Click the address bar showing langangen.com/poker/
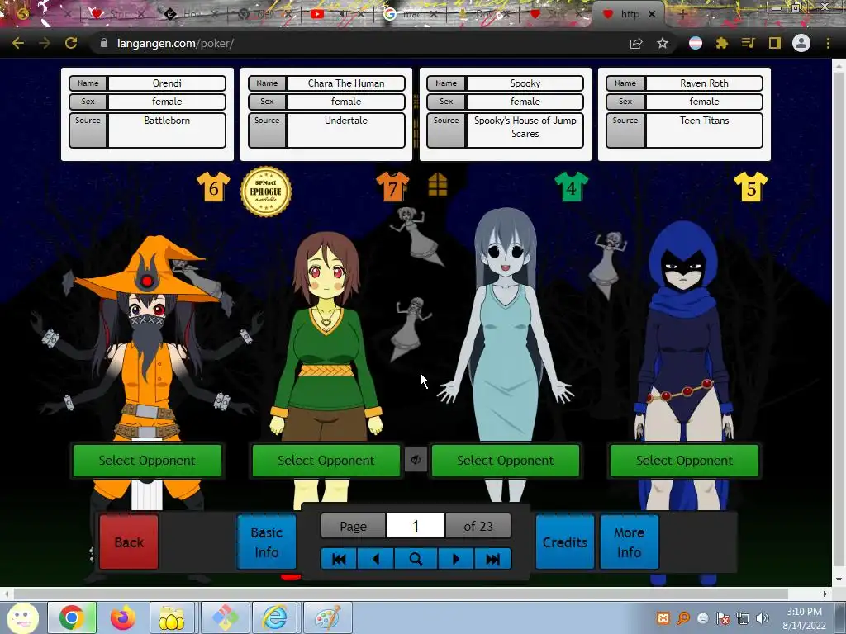The image size is (846, 634). (x=356, y=43)
